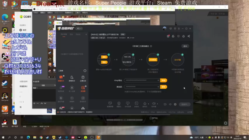Open the taskbar clock and date
The image size is (249, 140).
[x=237, y=137]
